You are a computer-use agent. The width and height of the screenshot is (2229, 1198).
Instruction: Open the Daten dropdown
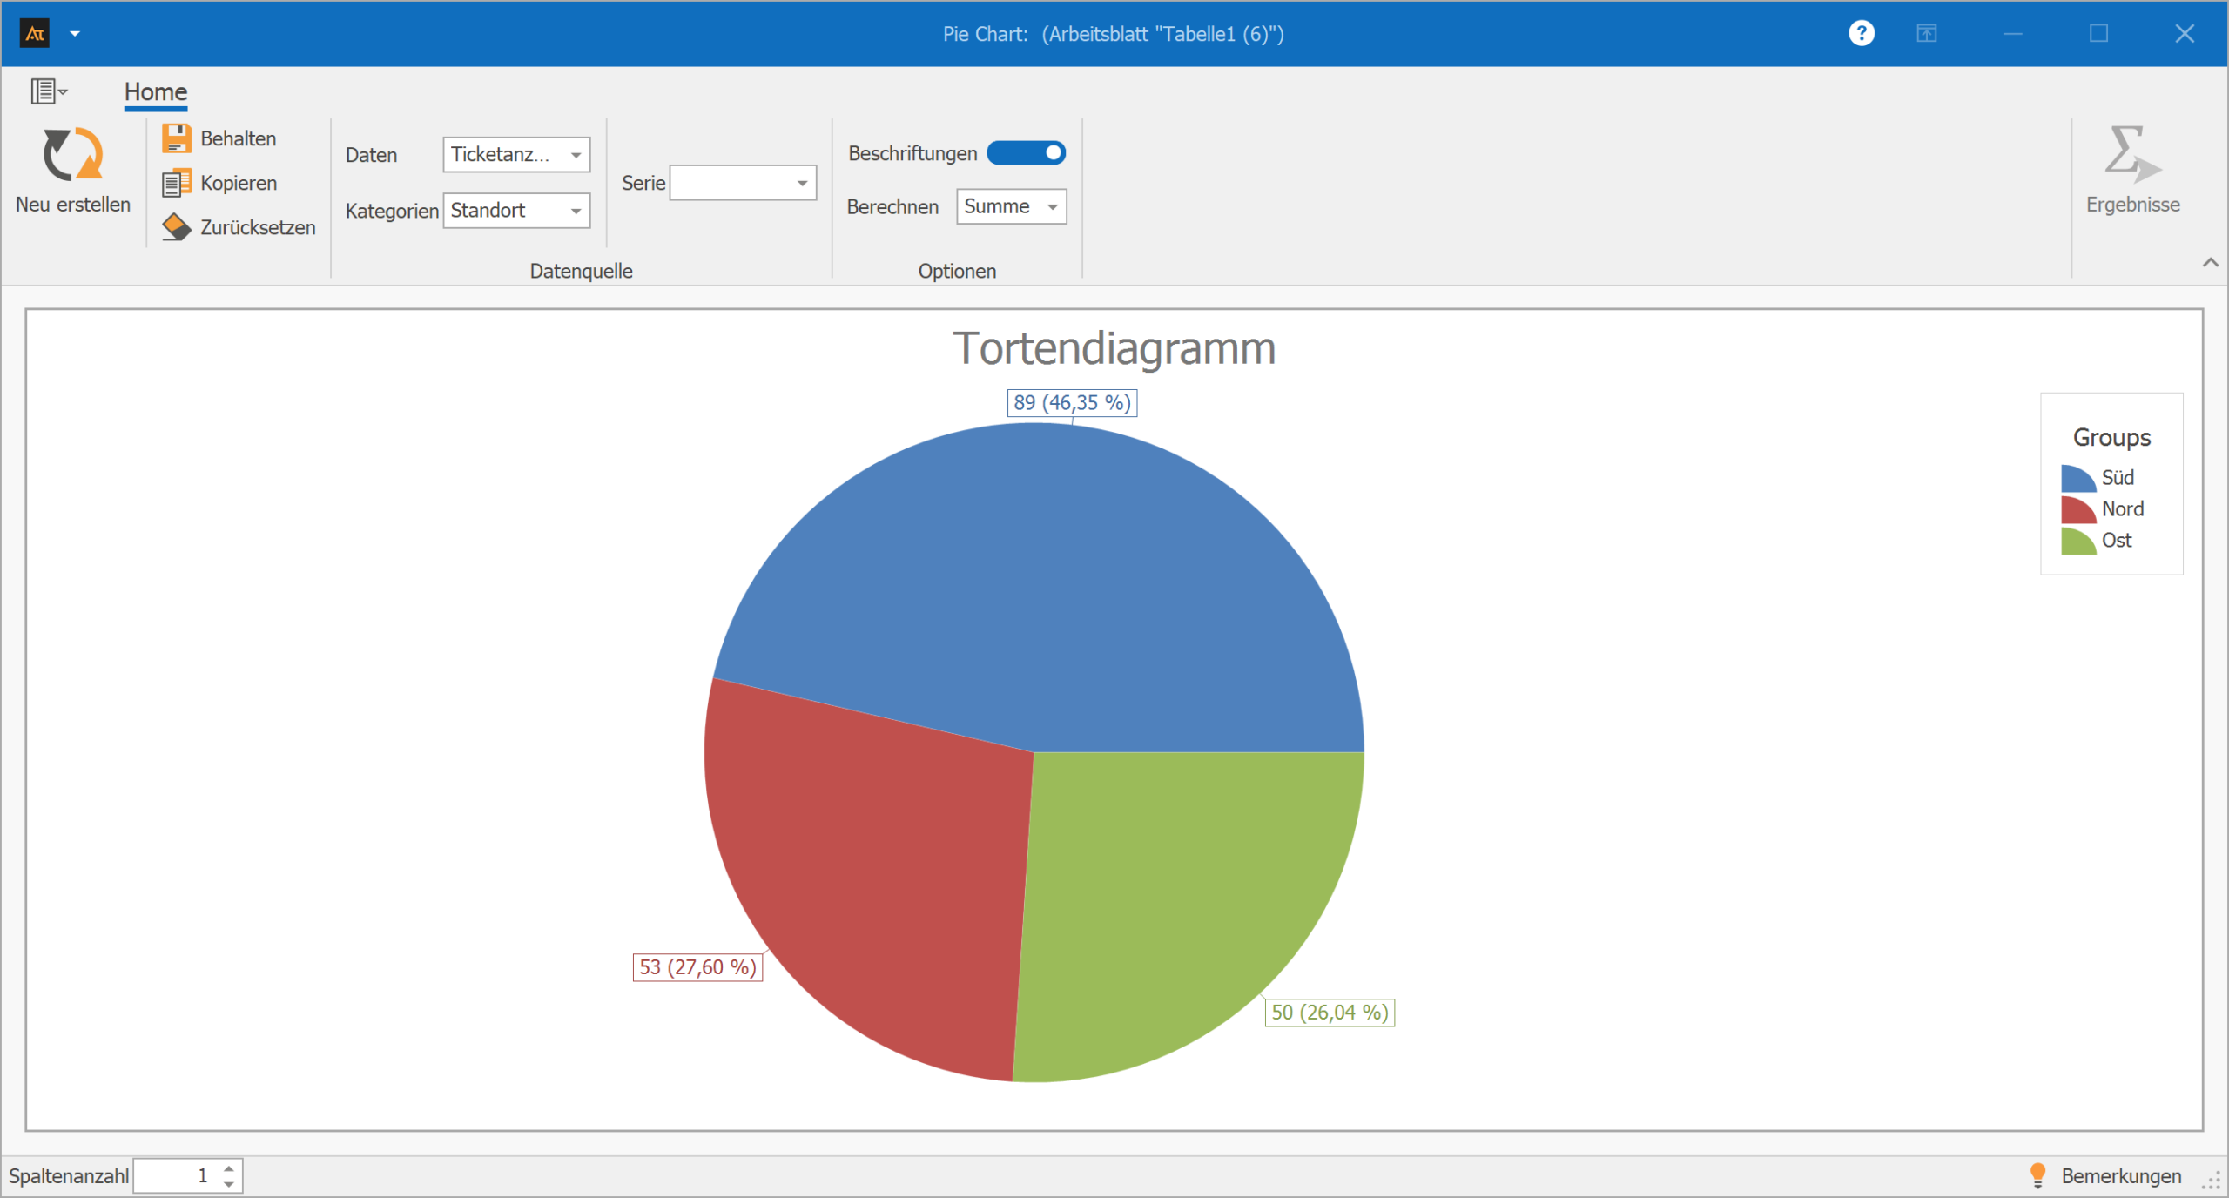coord(576,155)
